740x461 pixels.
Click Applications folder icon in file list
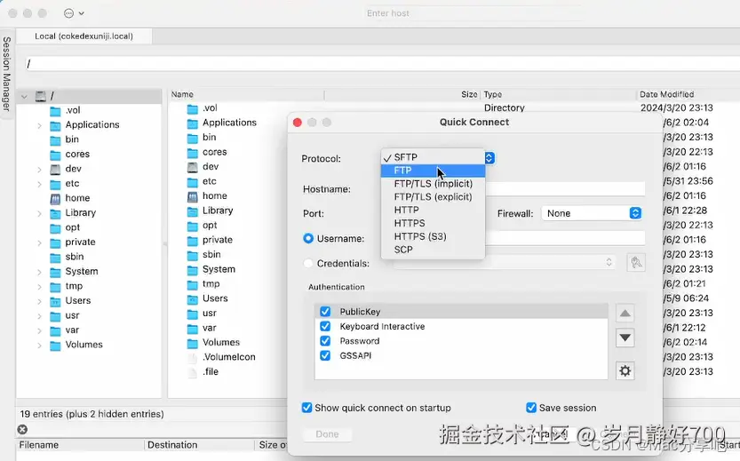coord(193,123)
